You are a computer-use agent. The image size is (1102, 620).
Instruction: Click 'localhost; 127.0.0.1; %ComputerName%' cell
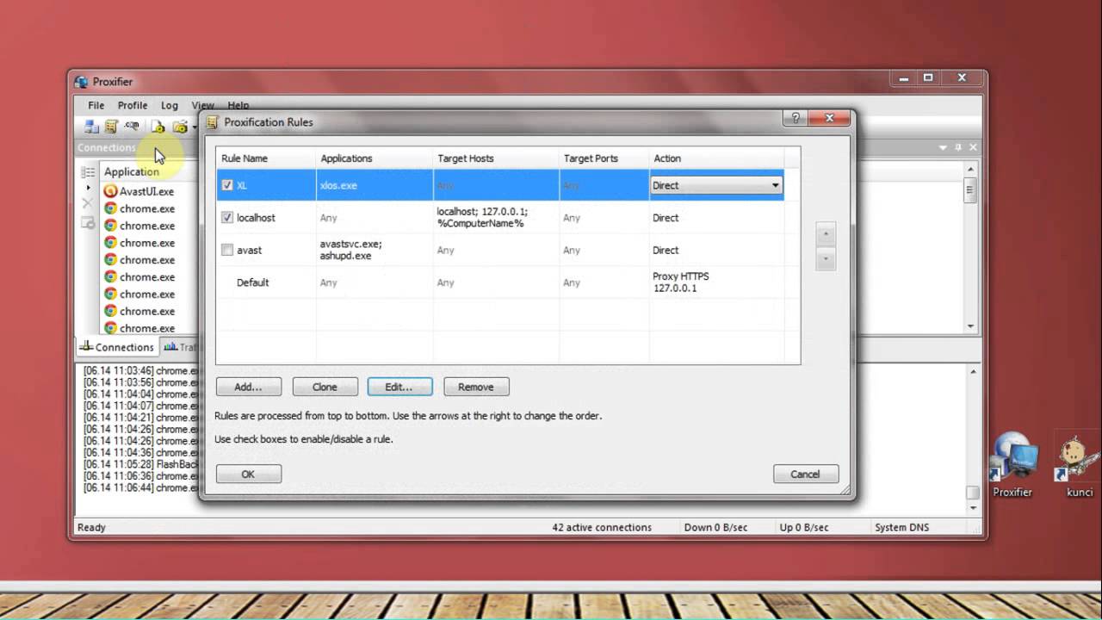pos(496,218)
